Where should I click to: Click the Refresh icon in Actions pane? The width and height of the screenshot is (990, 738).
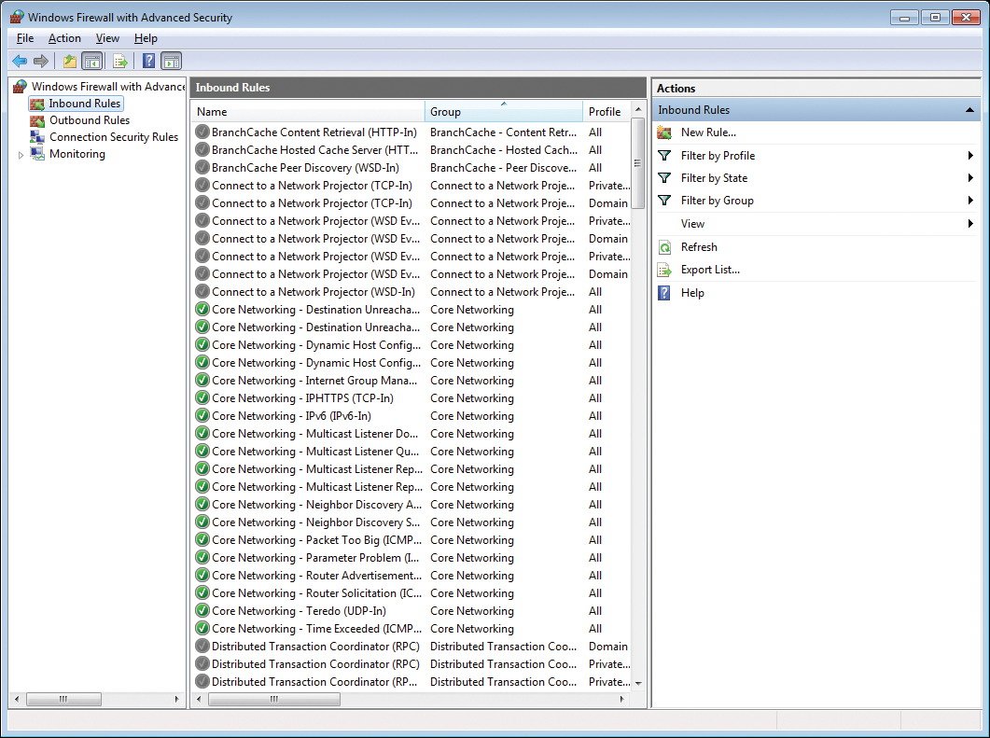[x=666, y=246]
